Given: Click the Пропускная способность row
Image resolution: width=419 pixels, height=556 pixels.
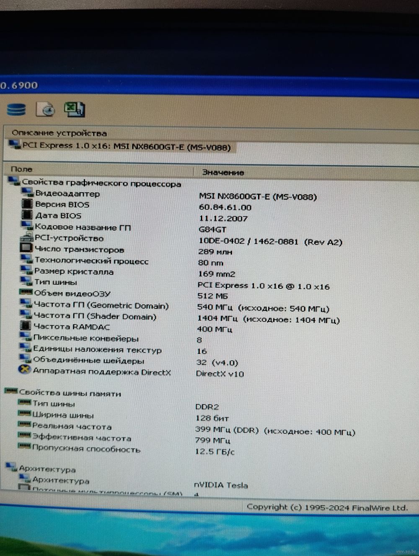Looking at the screenshot, I should [x=86, y=450].
